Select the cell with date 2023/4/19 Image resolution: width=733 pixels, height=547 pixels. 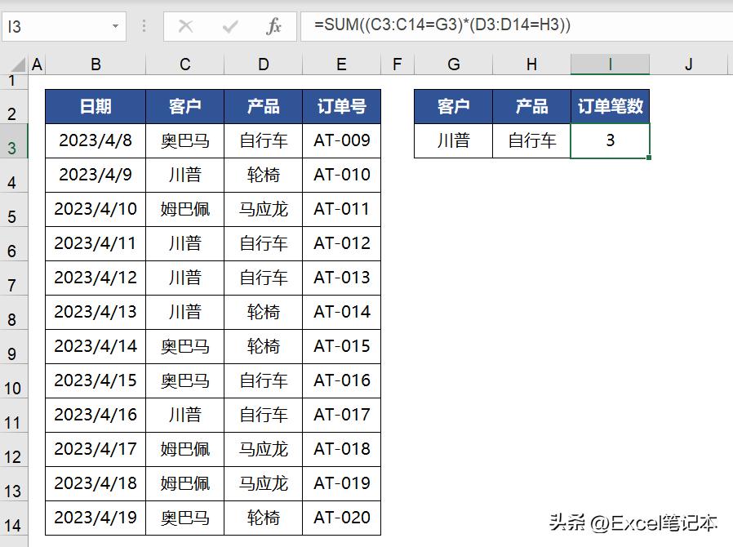96,518
